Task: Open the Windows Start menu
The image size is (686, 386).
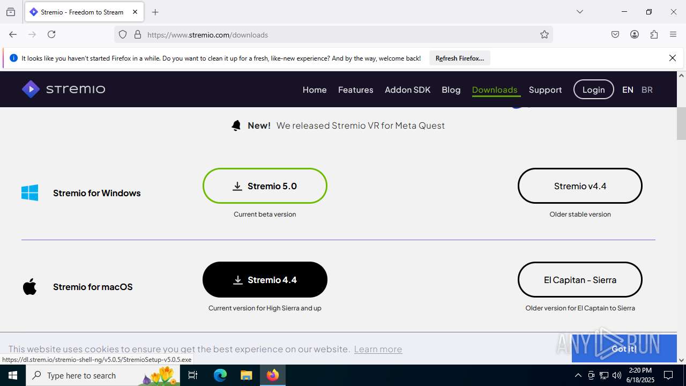Action: coord(13,375)
